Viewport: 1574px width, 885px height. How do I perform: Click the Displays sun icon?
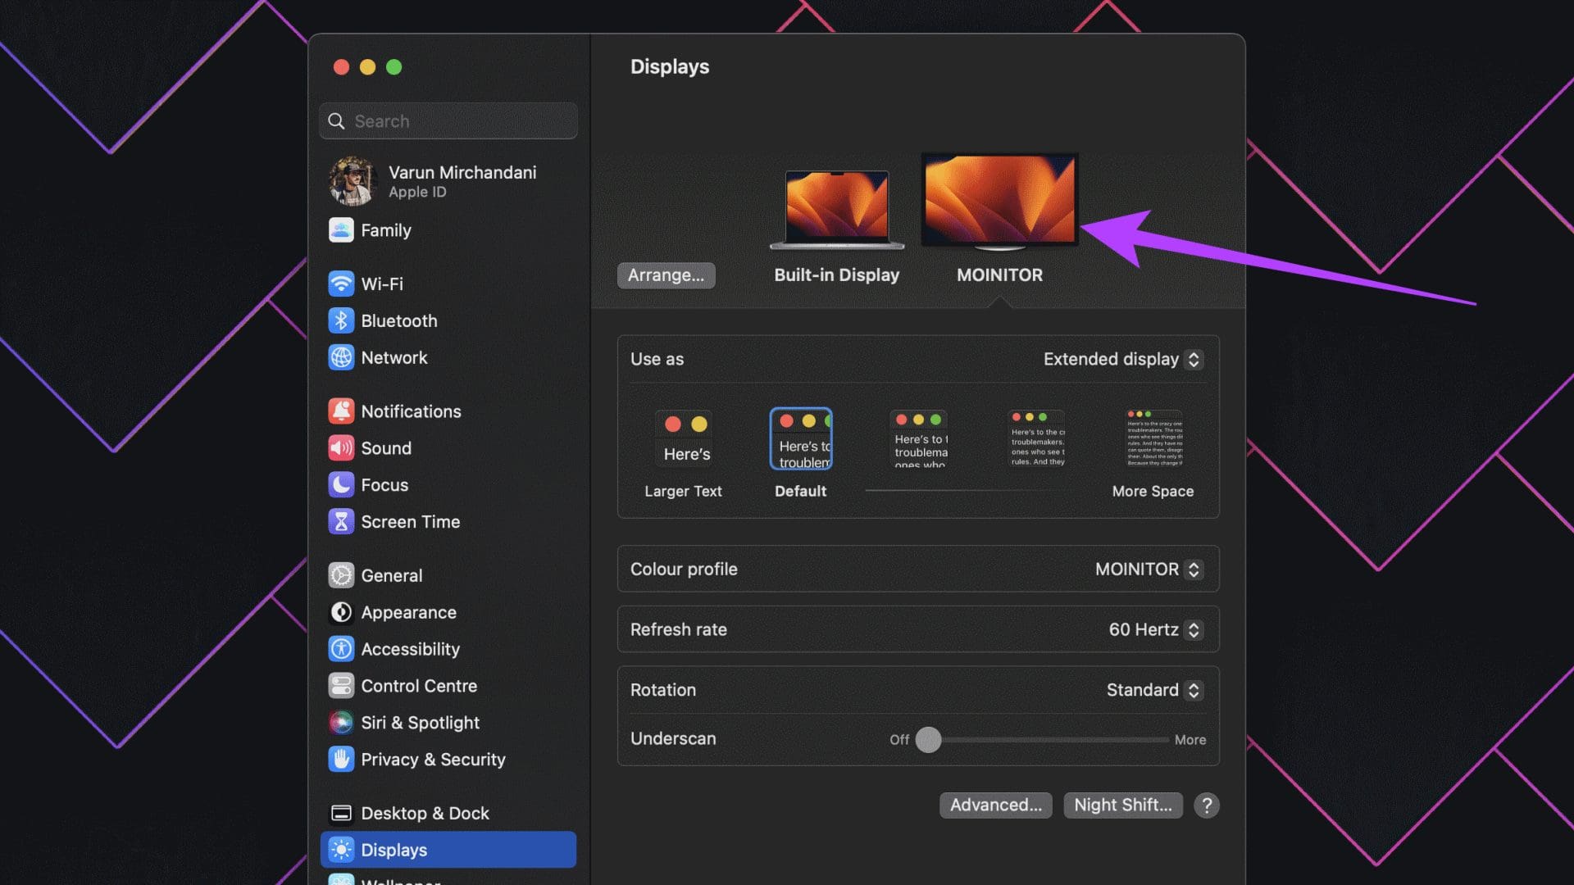(341, 850)
